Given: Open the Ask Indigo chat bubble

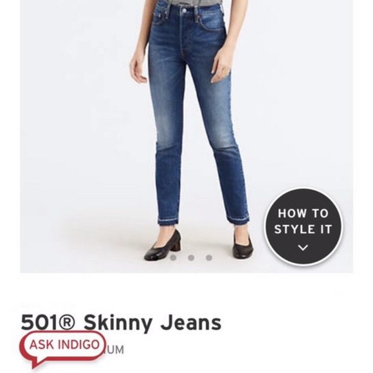Looking at the screenshot, I should 63,345.
